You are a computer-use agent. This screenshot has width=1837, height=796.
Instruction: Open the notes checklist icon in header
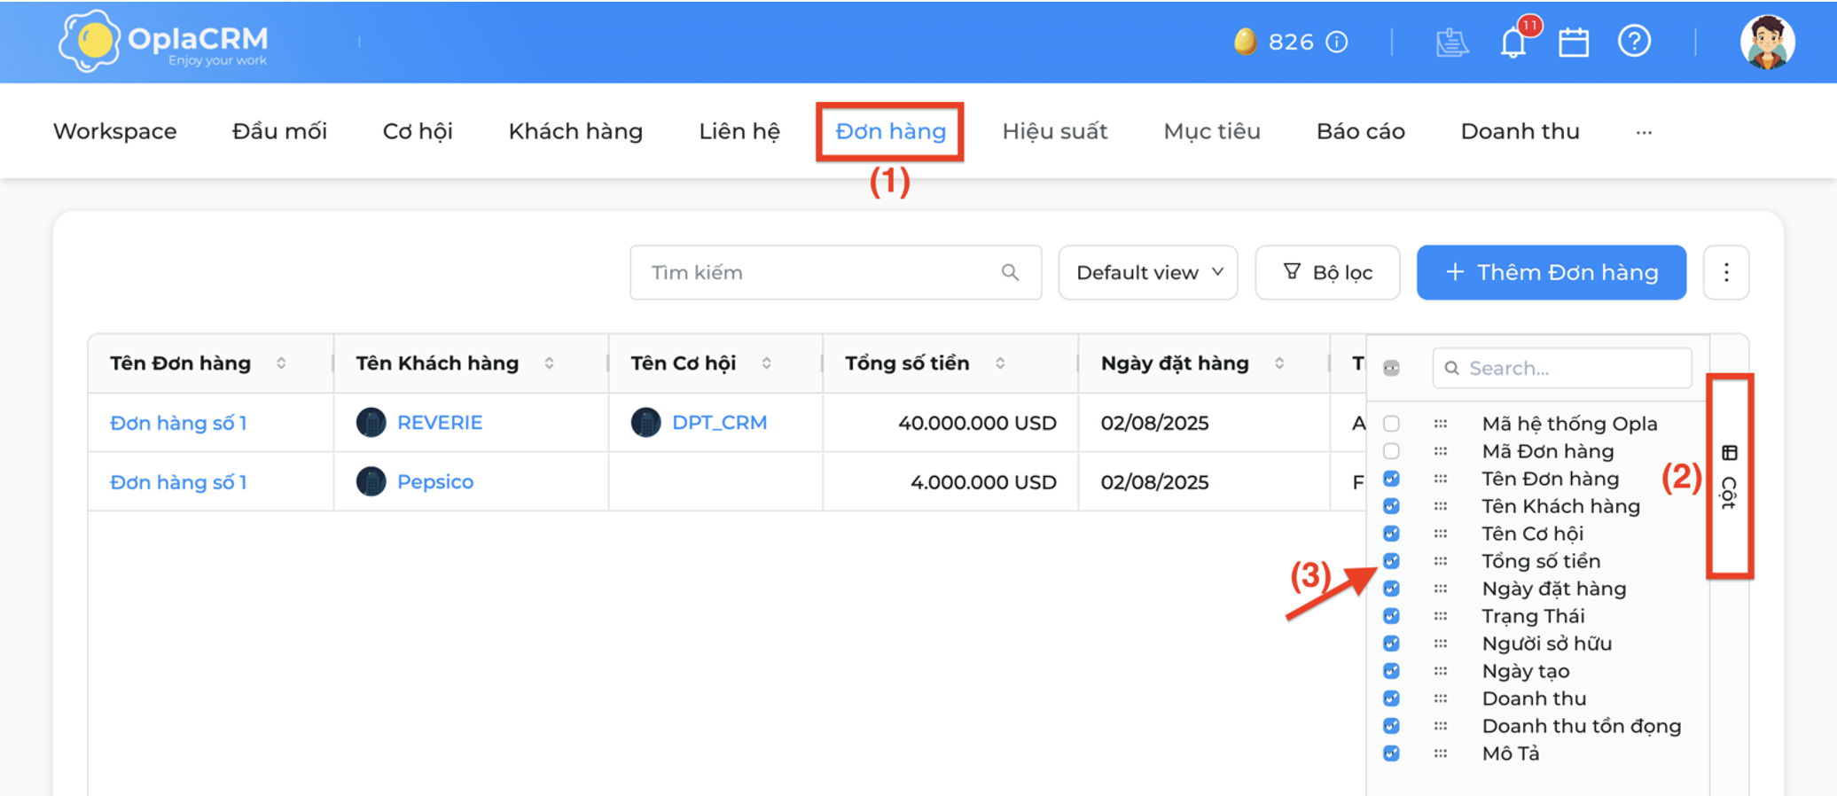(x=1452, y=42)
